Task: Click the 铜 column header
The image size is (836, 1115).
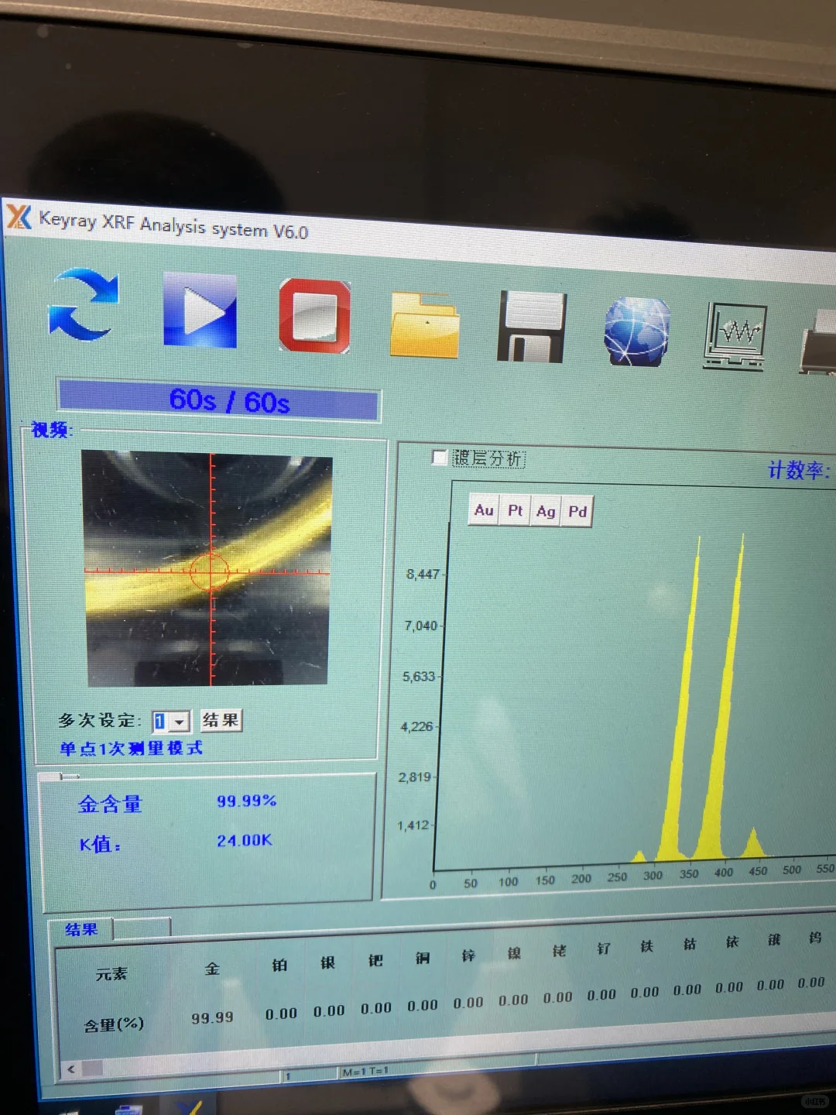Action: (423, 958)
